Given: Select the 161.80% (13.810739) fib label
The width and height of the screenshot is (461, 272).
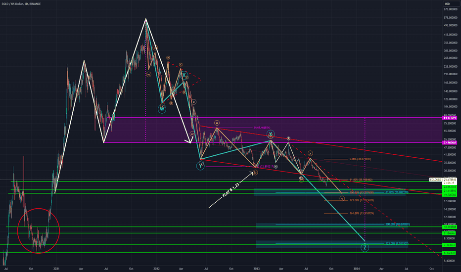Looking at the screenshot, I should click(362, 213).
